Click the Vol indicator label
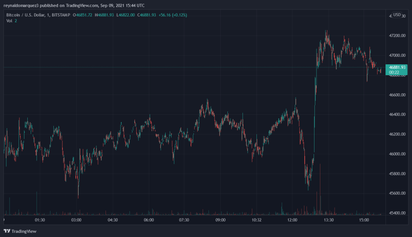Viewport: 412px width, 237px height. click(x=9, y=21)
